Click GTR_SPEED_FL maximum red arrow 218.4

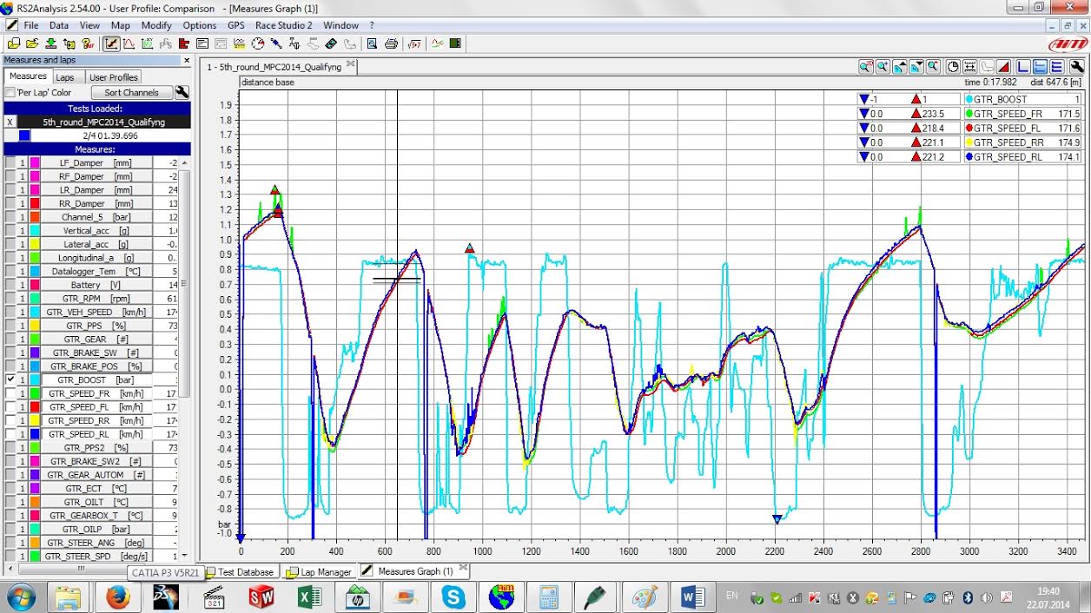click(916, 128)
